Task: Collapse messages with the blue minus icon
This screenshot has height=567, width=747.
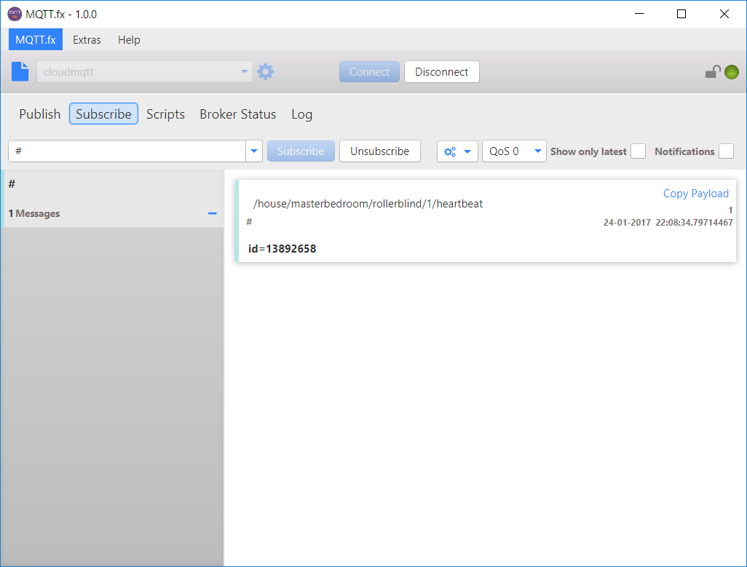Action: pos(213,213)
